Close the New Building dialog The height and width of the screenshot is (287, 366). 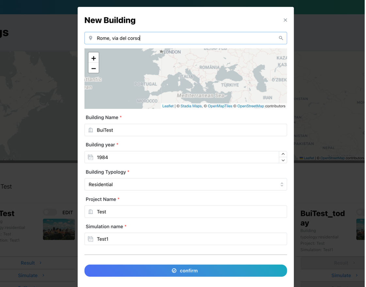click(285, 20)
